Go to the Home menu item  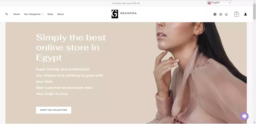tap(16, 14)
